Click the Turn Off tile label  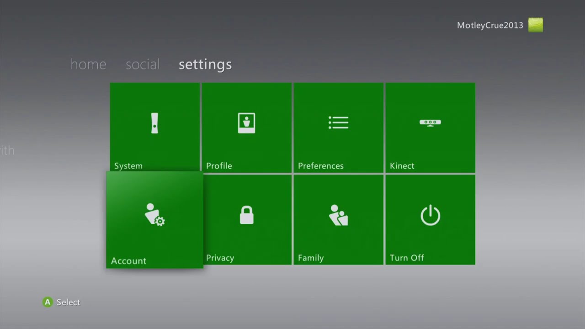tap(407, 258)
